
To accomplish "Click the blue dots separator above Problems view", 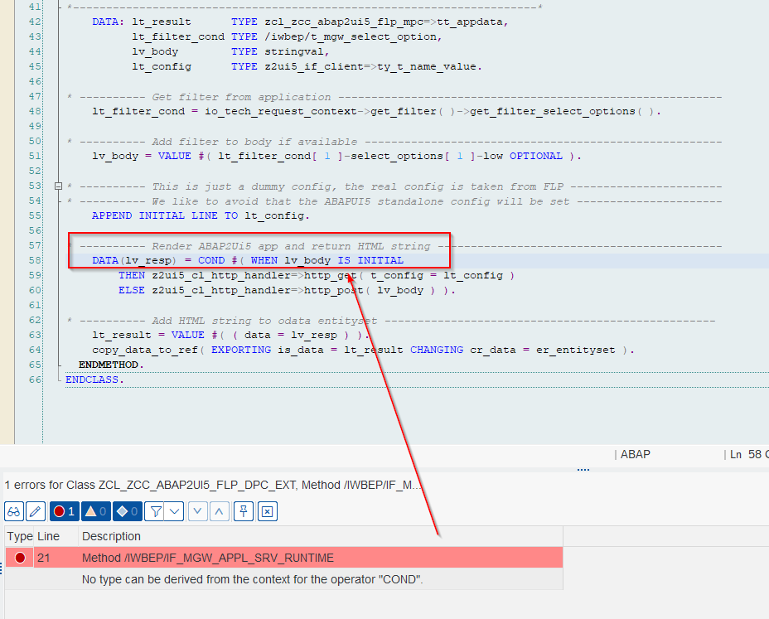I will 583,468.
